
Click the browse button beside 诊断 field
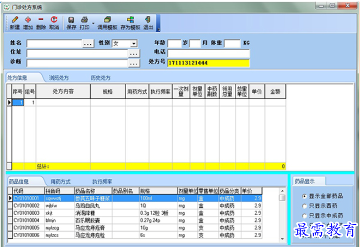pos(134,63)
